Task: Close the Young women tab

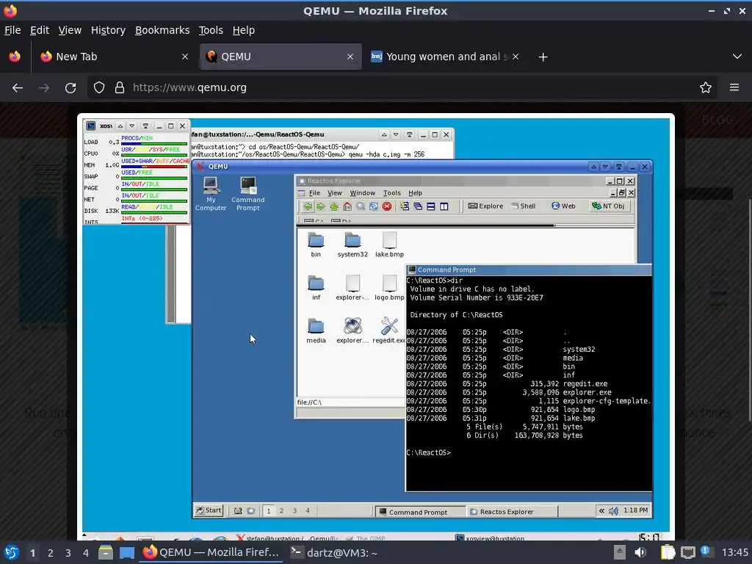Action: click(x=516, y=57)
